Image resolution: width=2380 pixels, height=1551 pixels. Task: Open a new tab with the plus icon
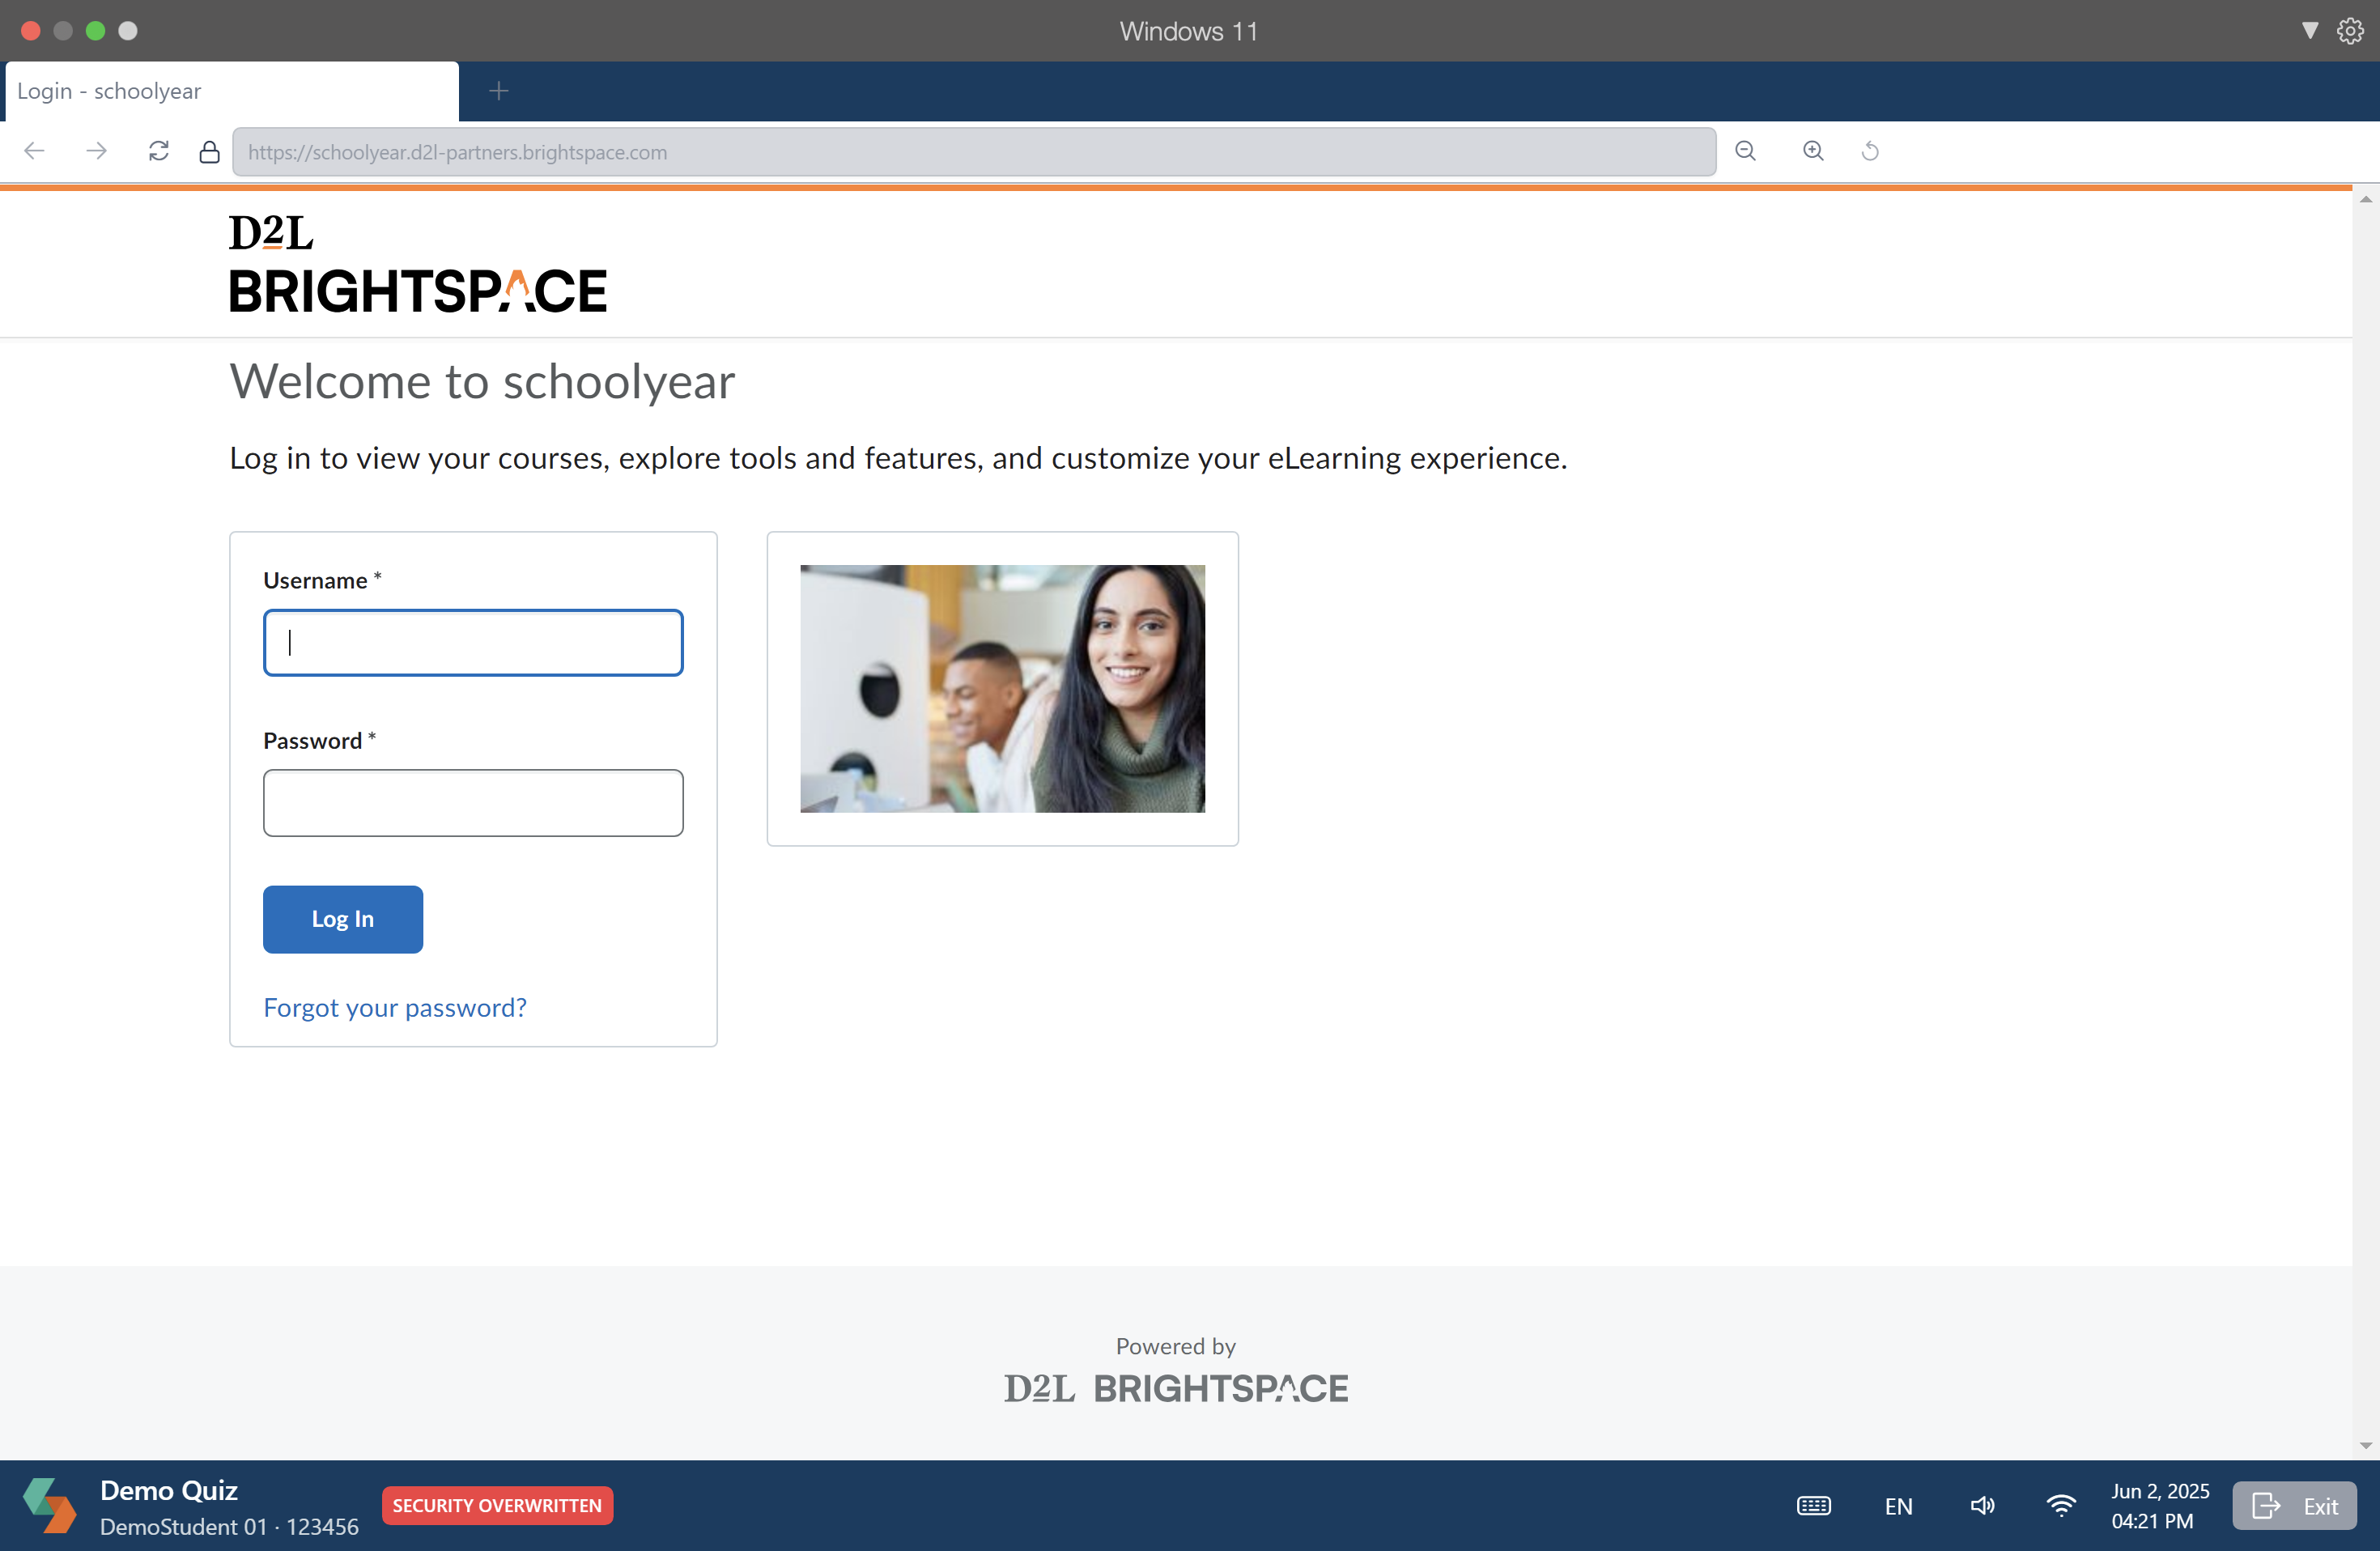tap(499, 91)
